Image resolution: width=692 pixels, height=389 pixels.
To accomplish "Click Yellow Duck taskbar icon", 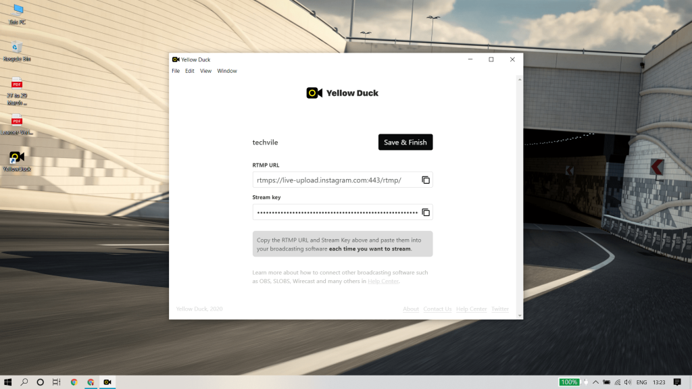I will (107, 382).
